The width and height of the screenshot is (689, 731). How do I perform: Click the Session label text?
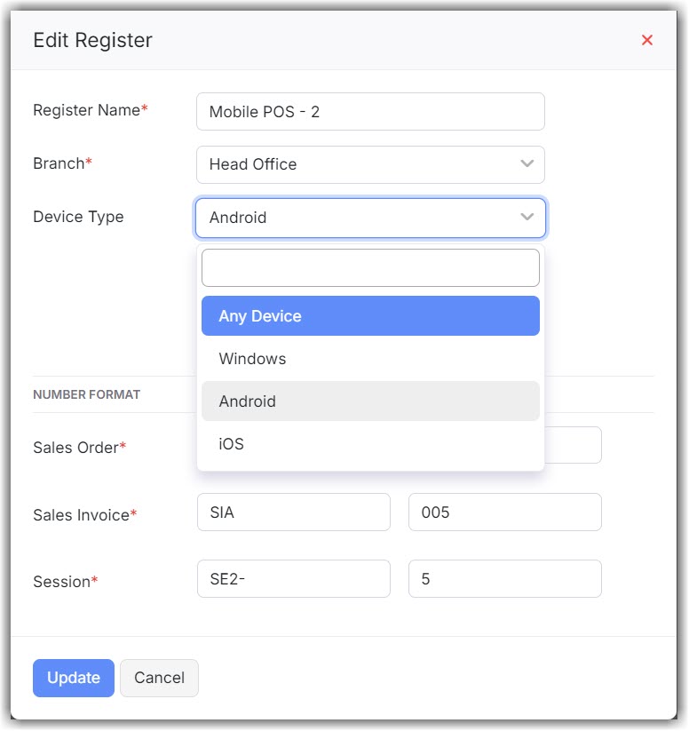pyautogui.click(x=61, y=582)
